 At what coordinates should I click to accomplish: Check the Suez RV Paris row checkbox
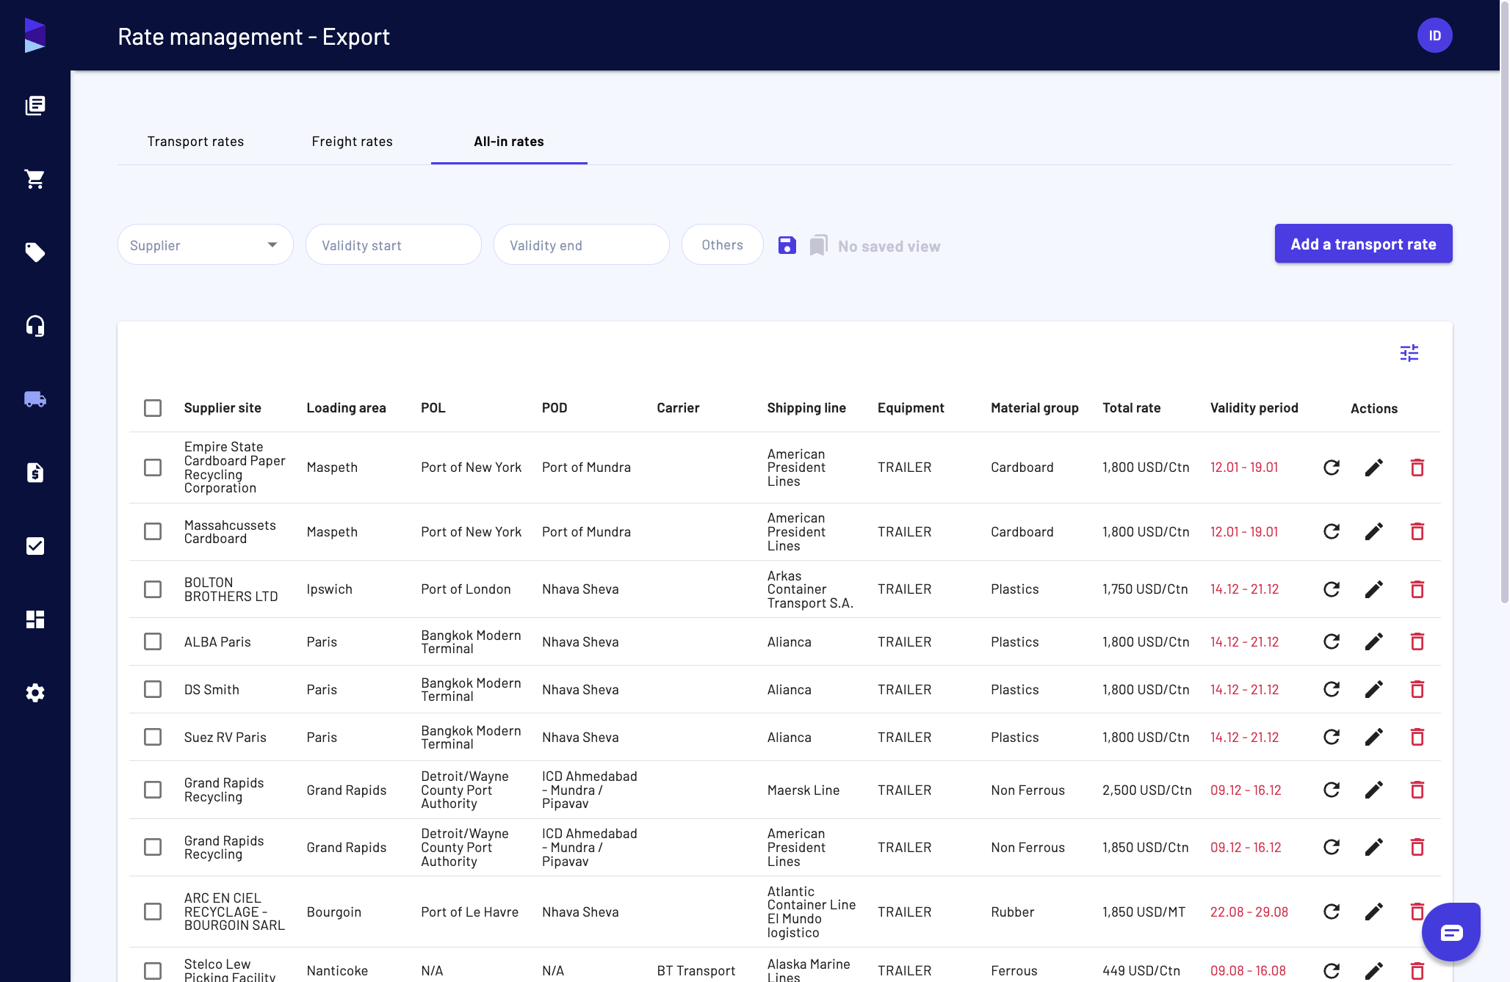coord(153,738)
